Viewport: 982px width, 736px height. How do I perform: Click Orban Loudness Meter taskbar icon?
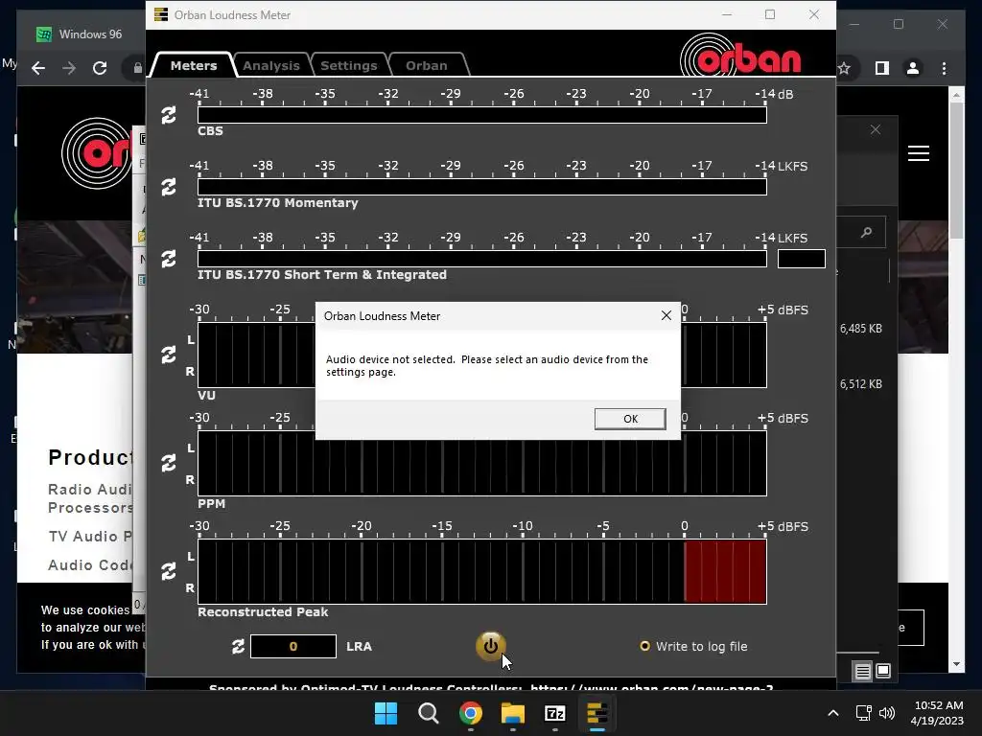coord(596,713)
